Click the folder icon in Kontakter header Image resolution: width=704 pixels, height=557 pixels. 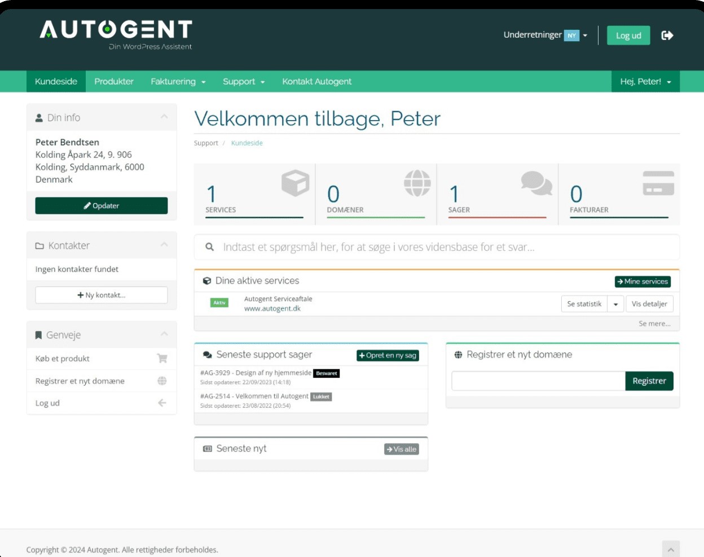point(39,246)
